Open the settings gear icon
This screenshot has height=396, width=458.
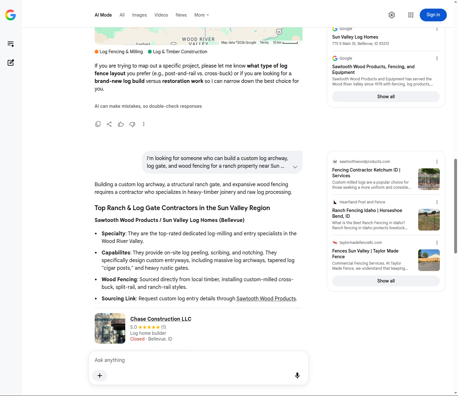392,15
